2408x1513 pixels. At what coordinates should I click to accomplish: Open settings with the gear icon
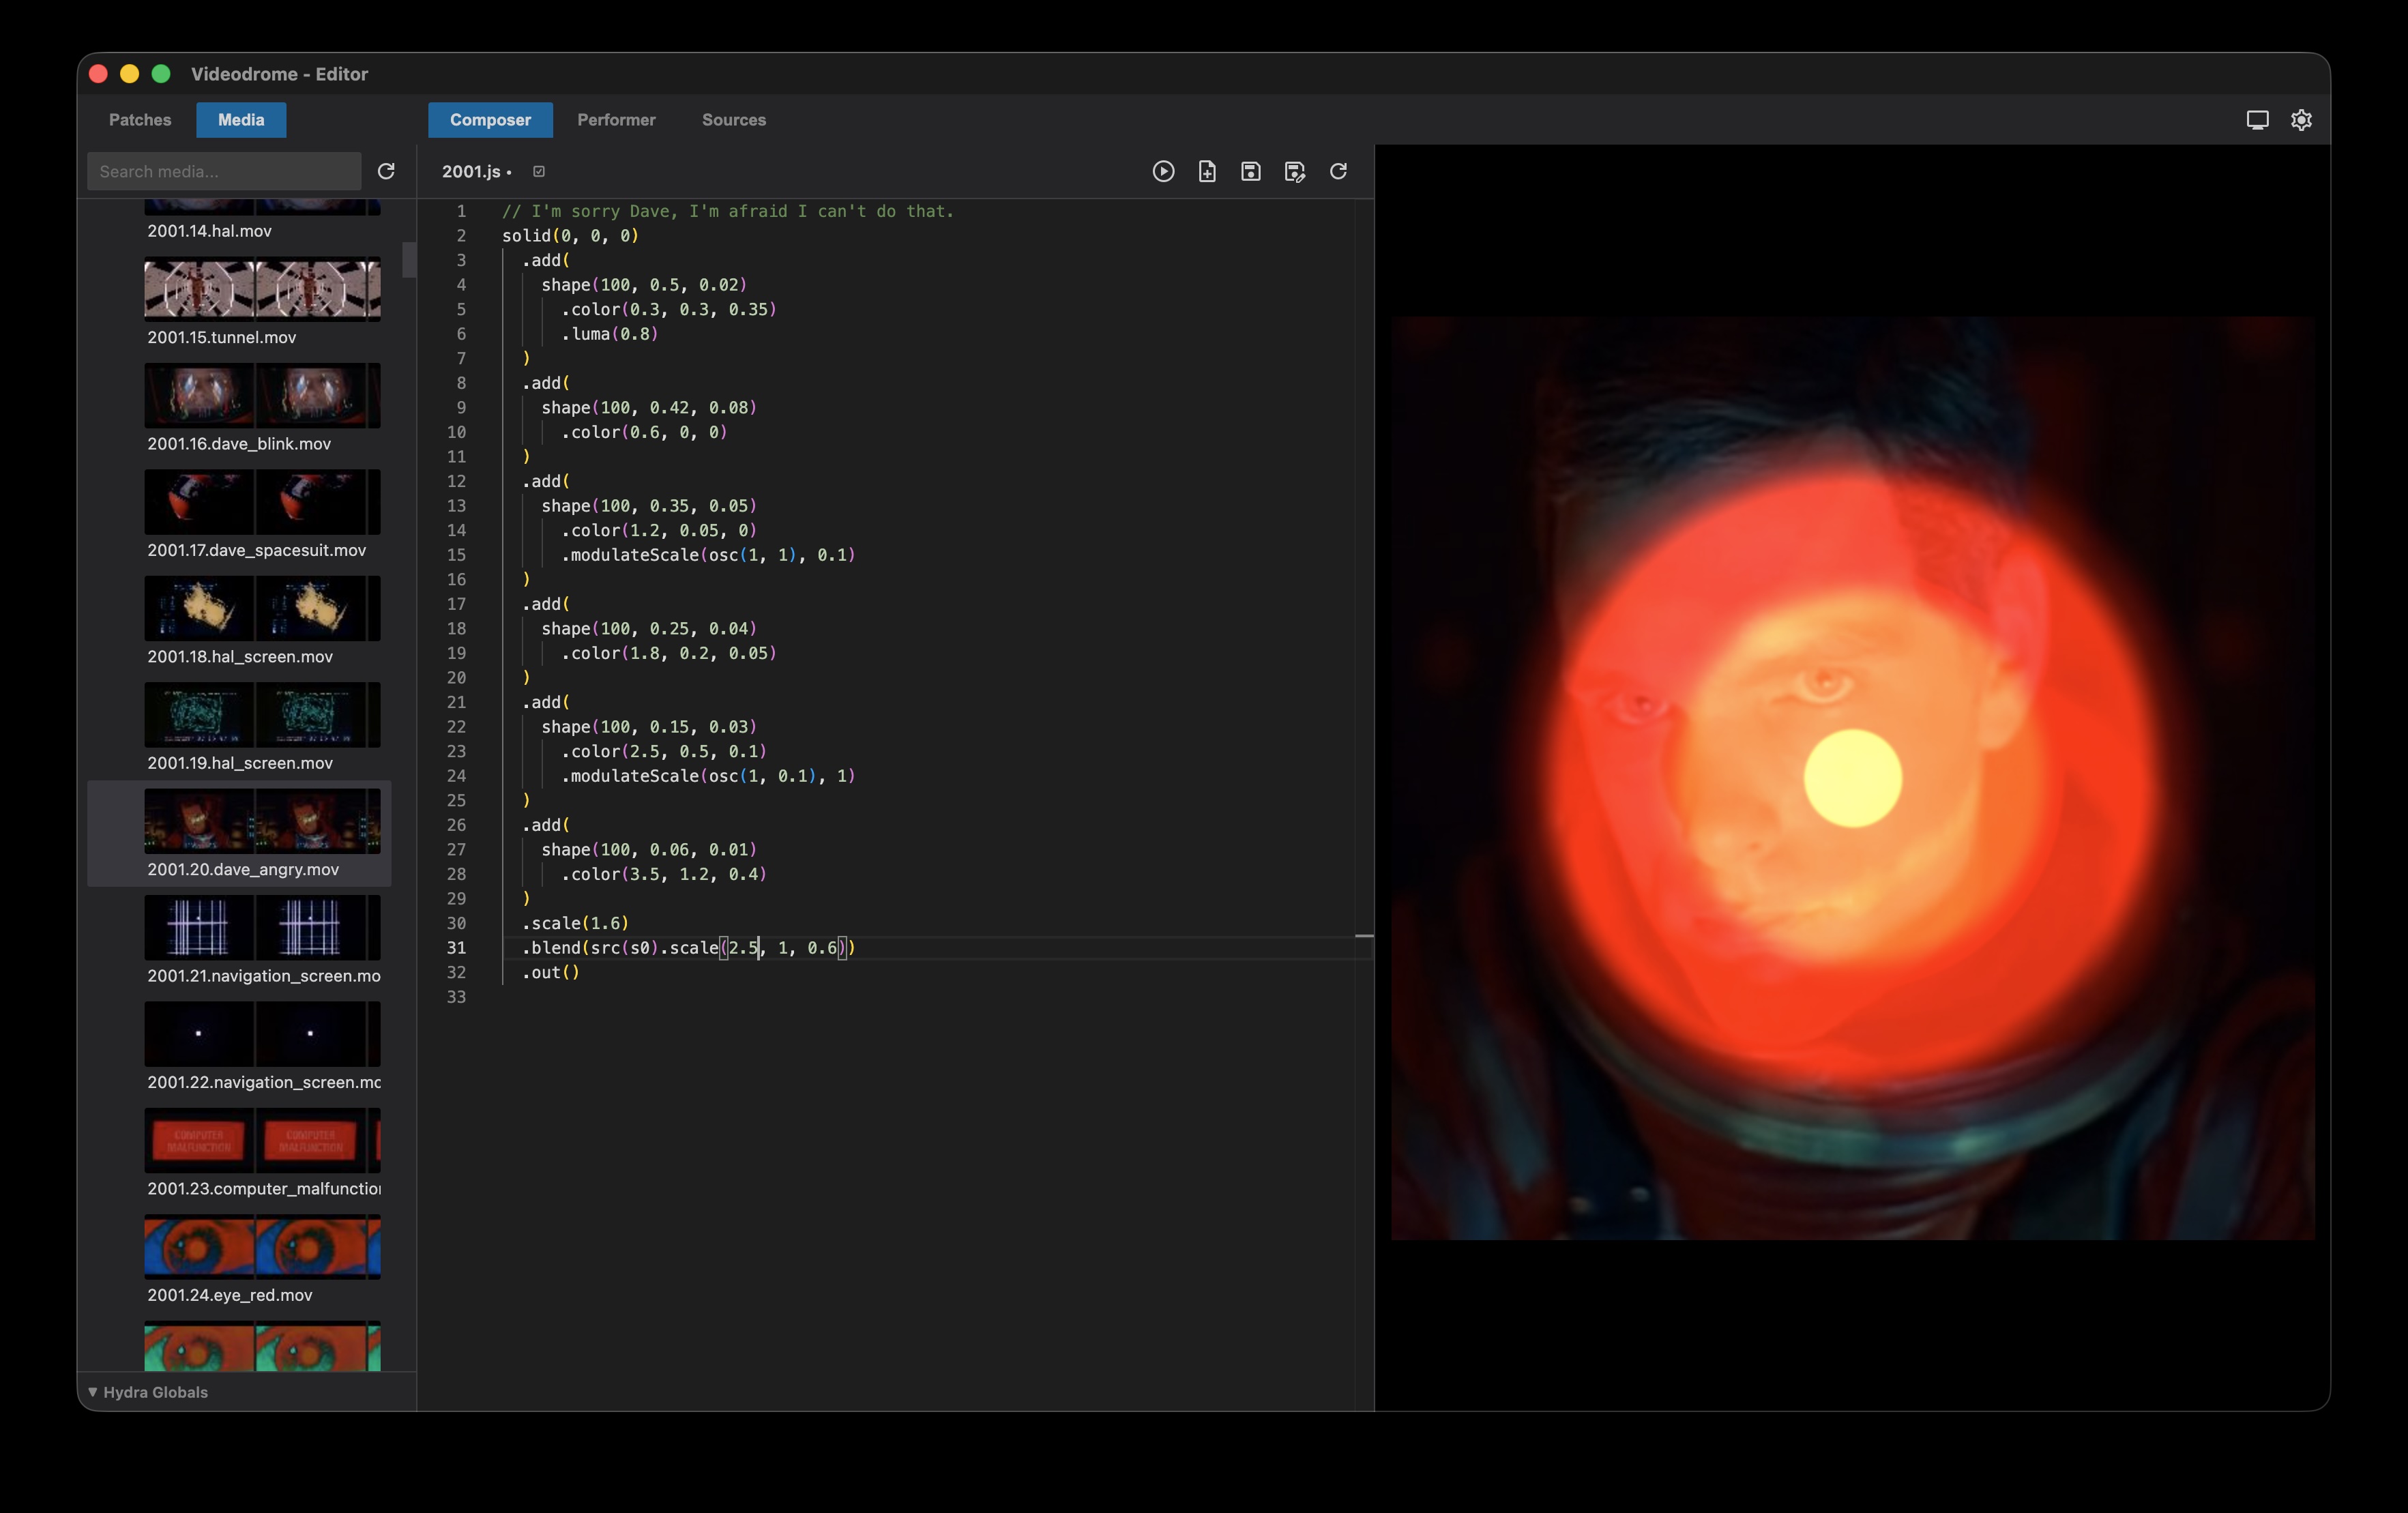(2301, 120)
